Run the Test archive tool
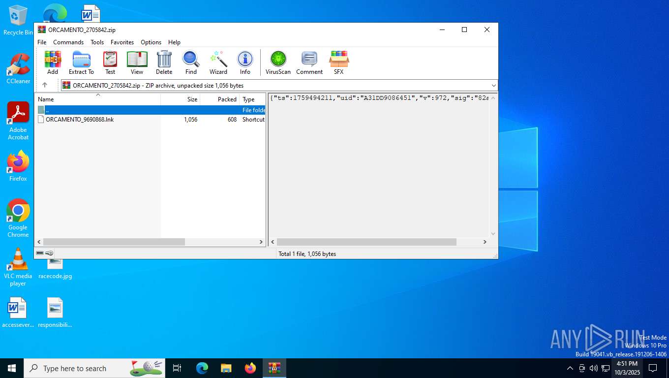 click(110, 63)
